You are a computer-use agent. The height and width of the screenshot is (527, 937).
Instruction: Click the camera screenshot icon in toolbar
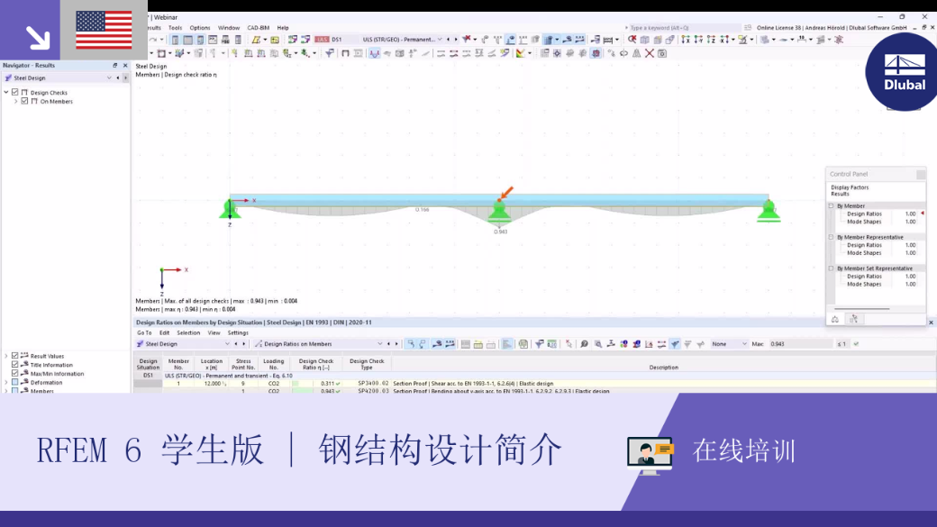click(662, 53)
